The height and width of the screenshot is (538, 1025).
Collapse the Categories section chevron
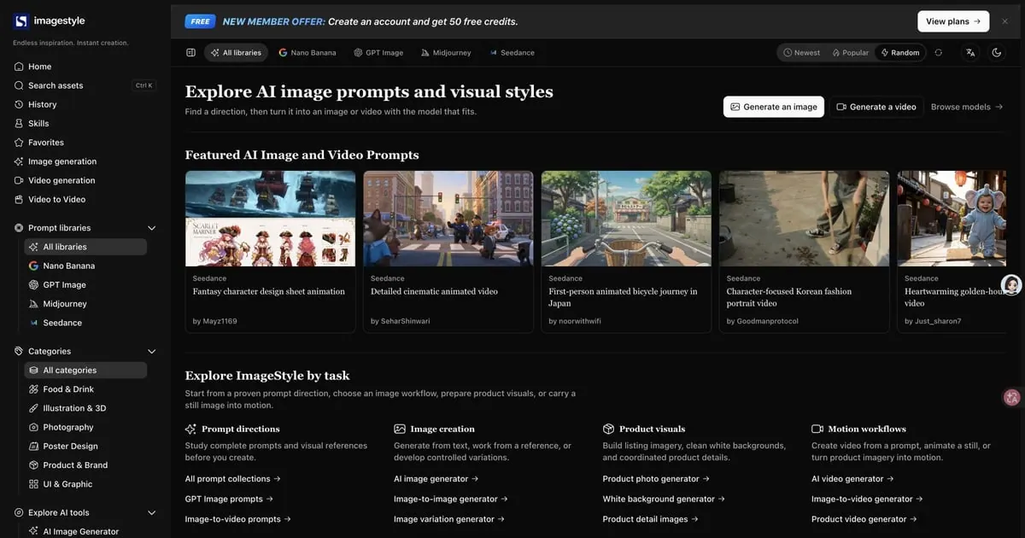pyautogui.click(x=152, y=351)
